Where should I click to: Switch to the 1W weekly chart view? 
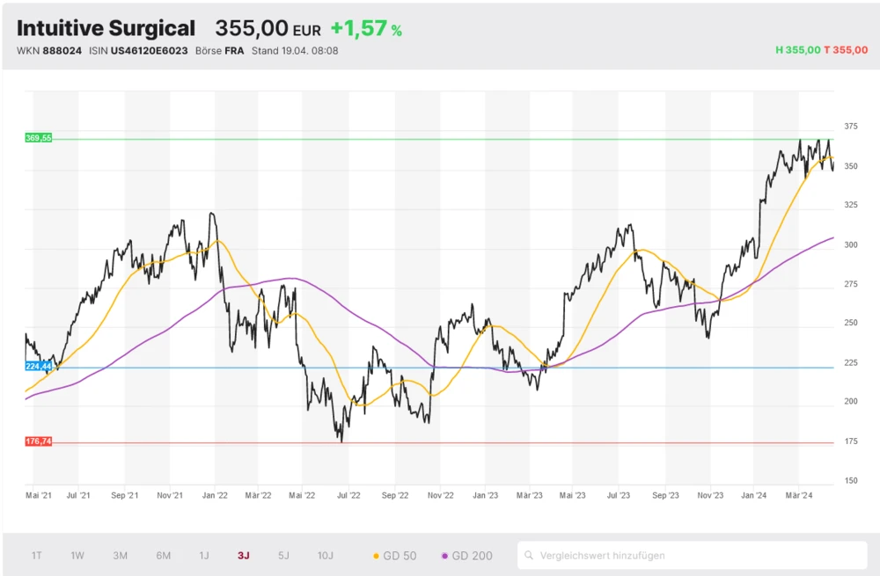tap(77, 555)
